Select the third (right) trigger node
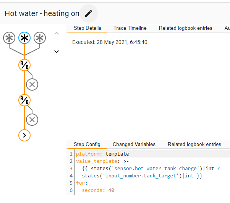 tap(40, 38)
